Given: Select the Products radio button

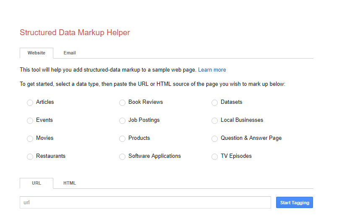Looking at the screenshot, I should [122, 139].
